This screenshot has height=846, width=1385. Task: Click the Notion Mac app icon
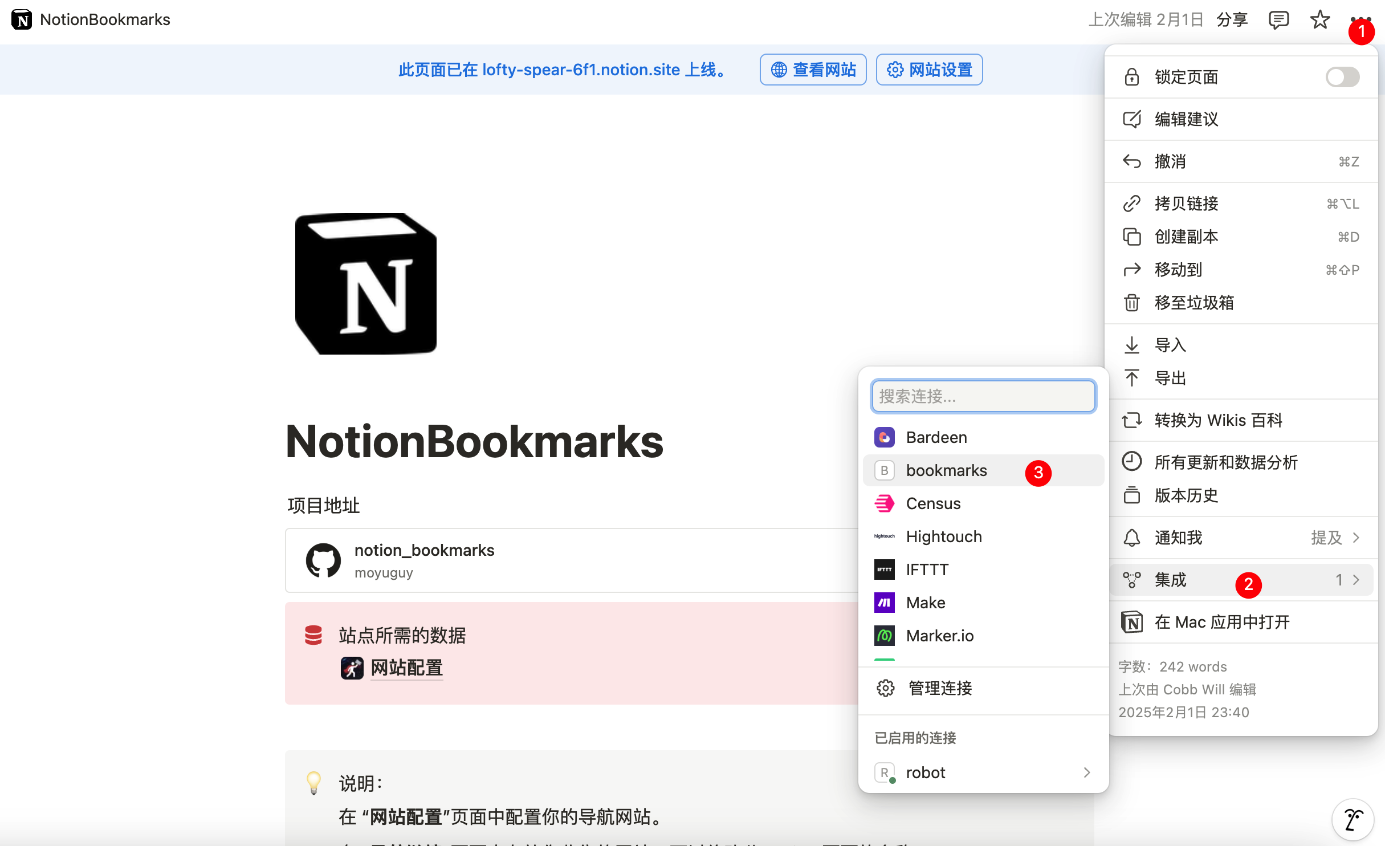(x=1131, y=622)
